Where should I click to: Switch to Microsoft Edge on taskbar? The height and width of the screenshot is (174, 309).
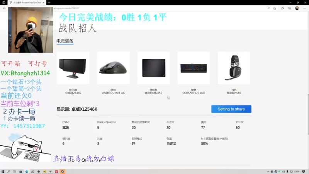tap(27, 172)
